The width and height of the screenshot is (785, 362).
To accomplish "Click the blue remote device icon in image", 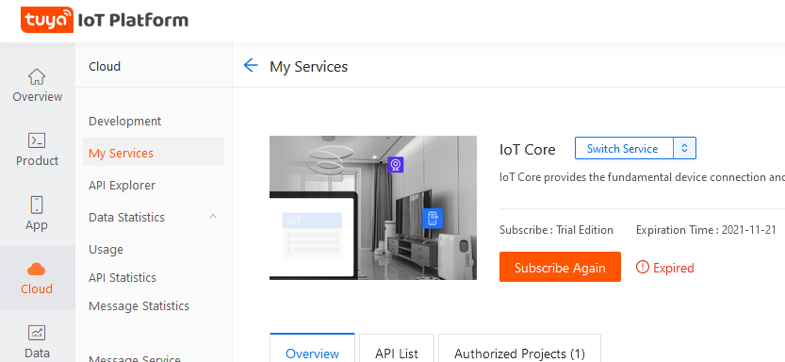I will coord(433,218).
